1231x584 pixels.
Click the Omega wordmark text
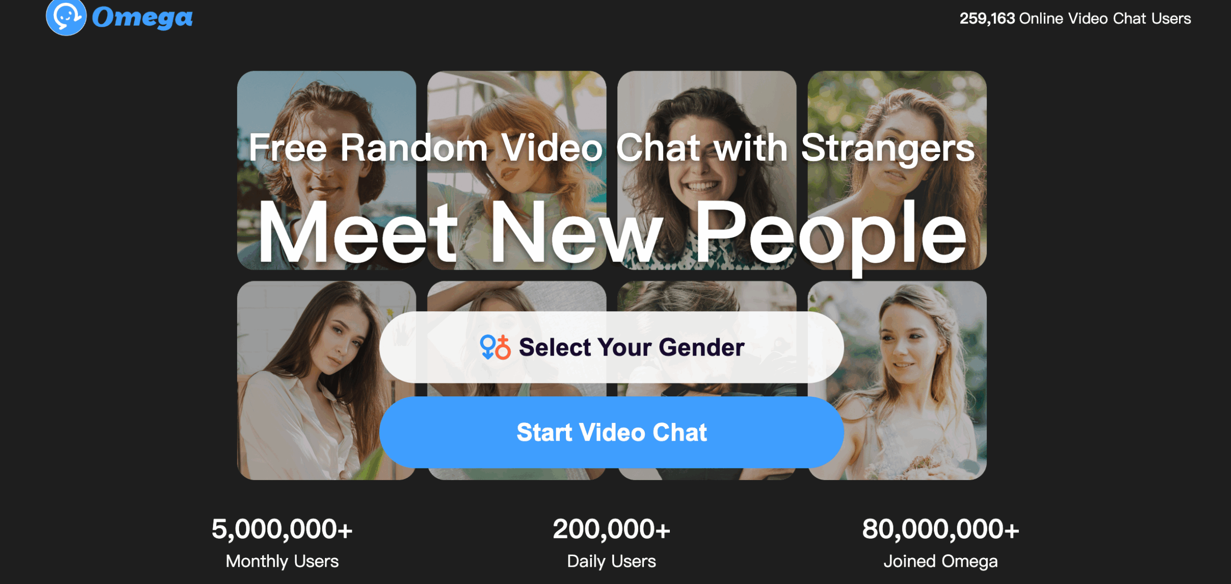(142, 18)
